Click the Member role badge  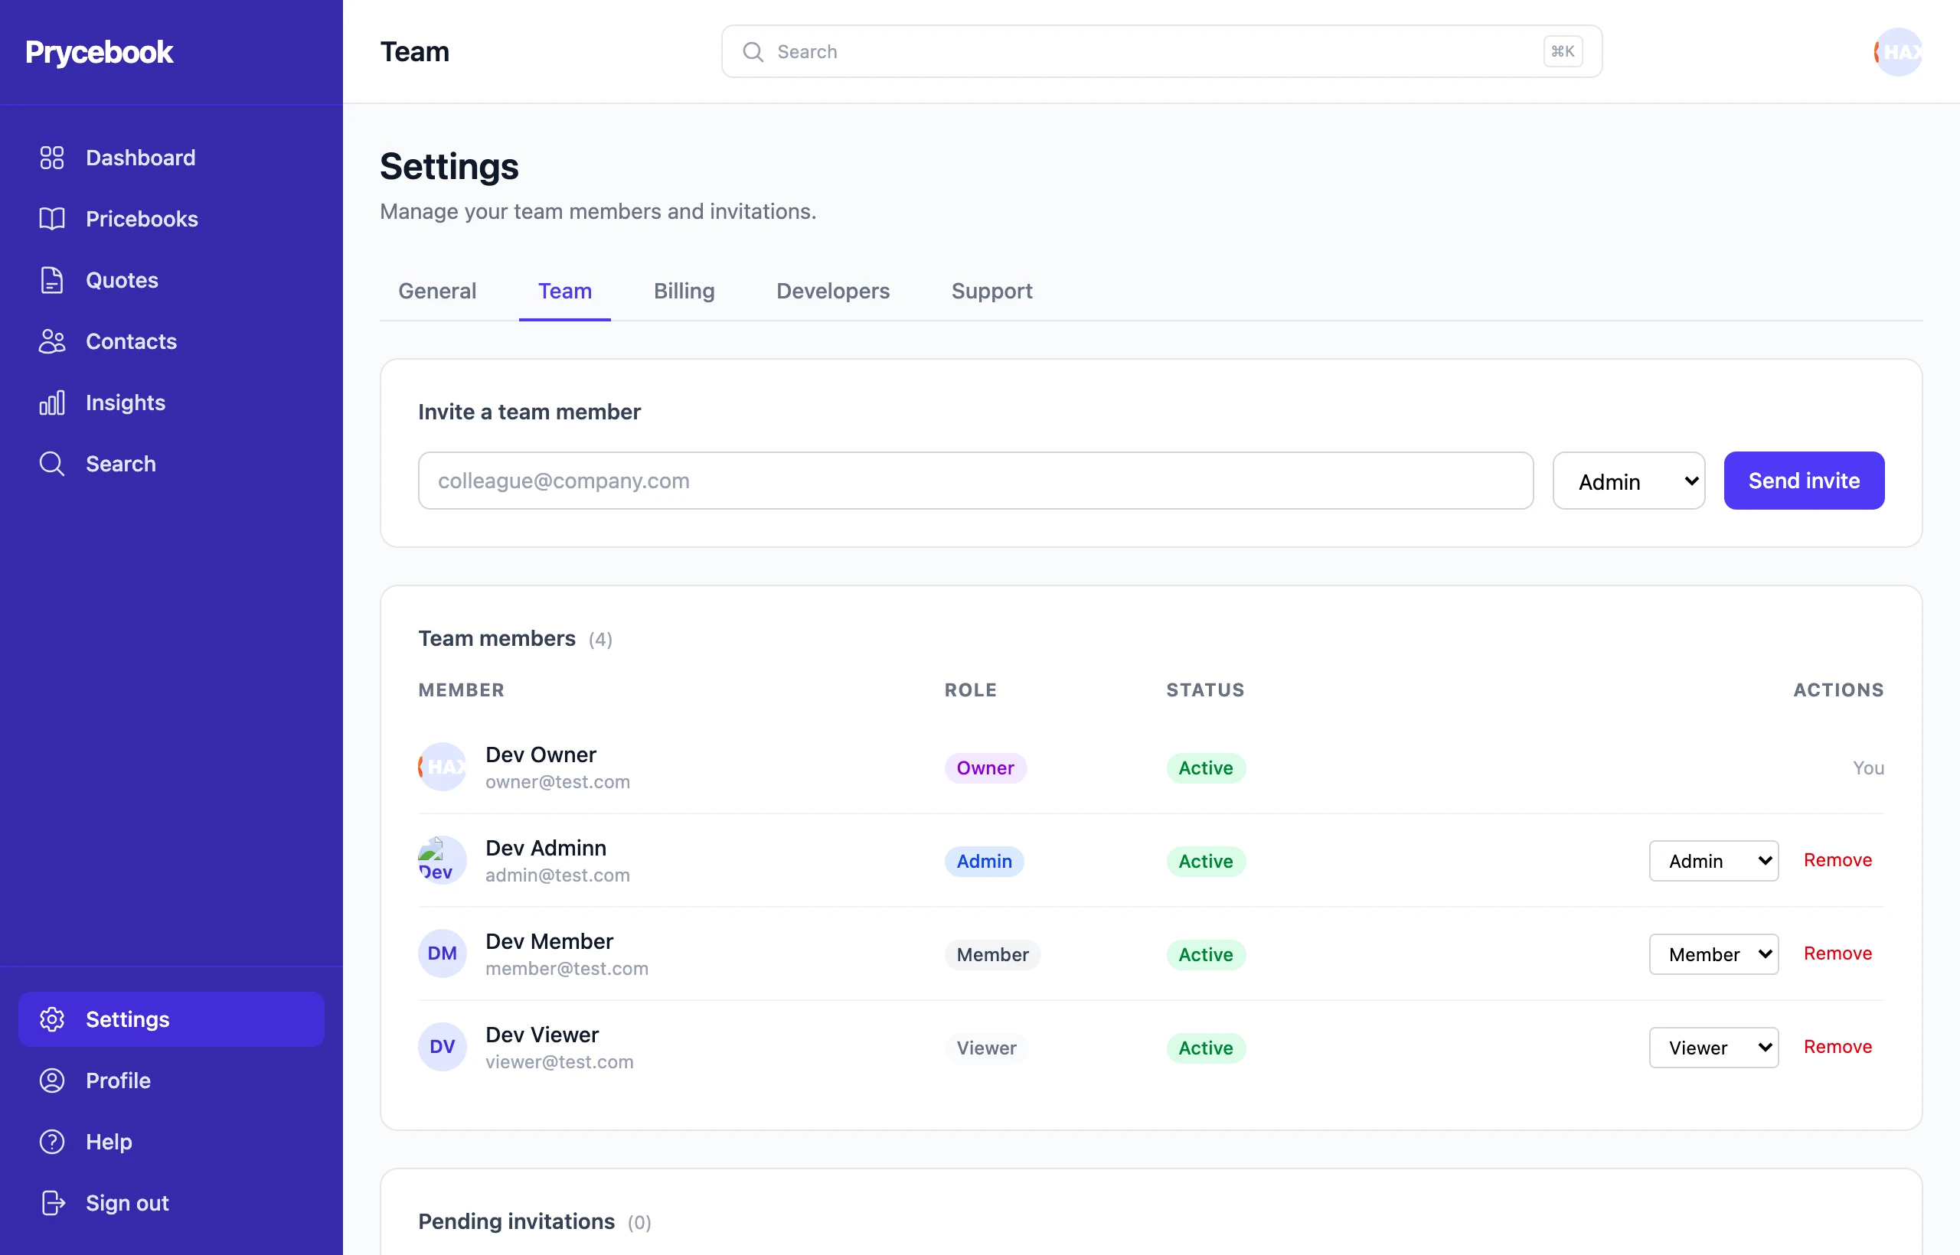tap(992, 954)
